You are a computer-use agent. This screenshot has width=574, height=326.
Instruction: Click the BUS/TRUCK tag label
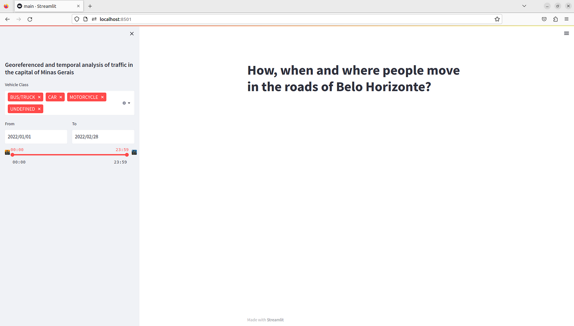23,97
